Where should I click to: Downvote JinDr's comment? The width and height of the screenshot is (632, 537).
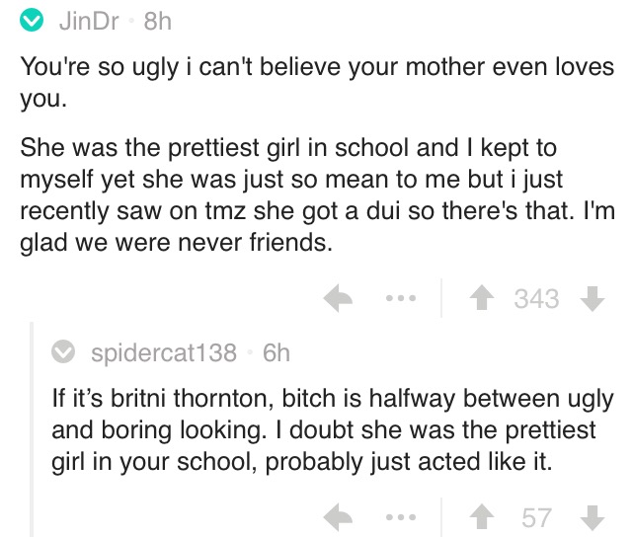(x=592, y=298)
